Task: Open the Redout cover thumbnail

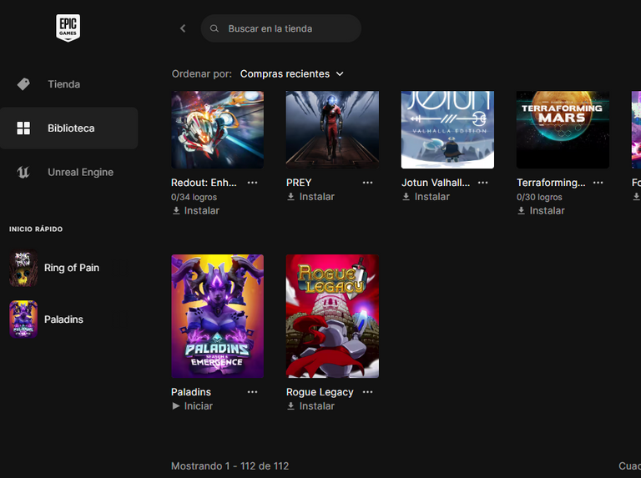Action: click(x=218, y=129)
